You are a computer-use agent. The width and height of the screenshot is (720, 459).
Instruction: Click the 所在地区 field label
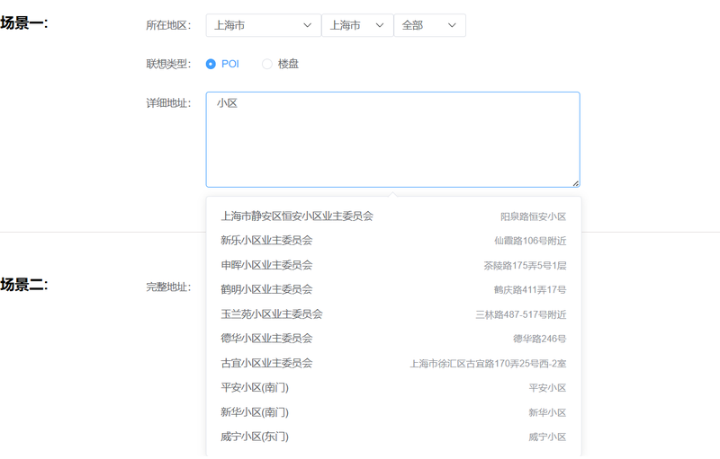[x=168, y=25]
